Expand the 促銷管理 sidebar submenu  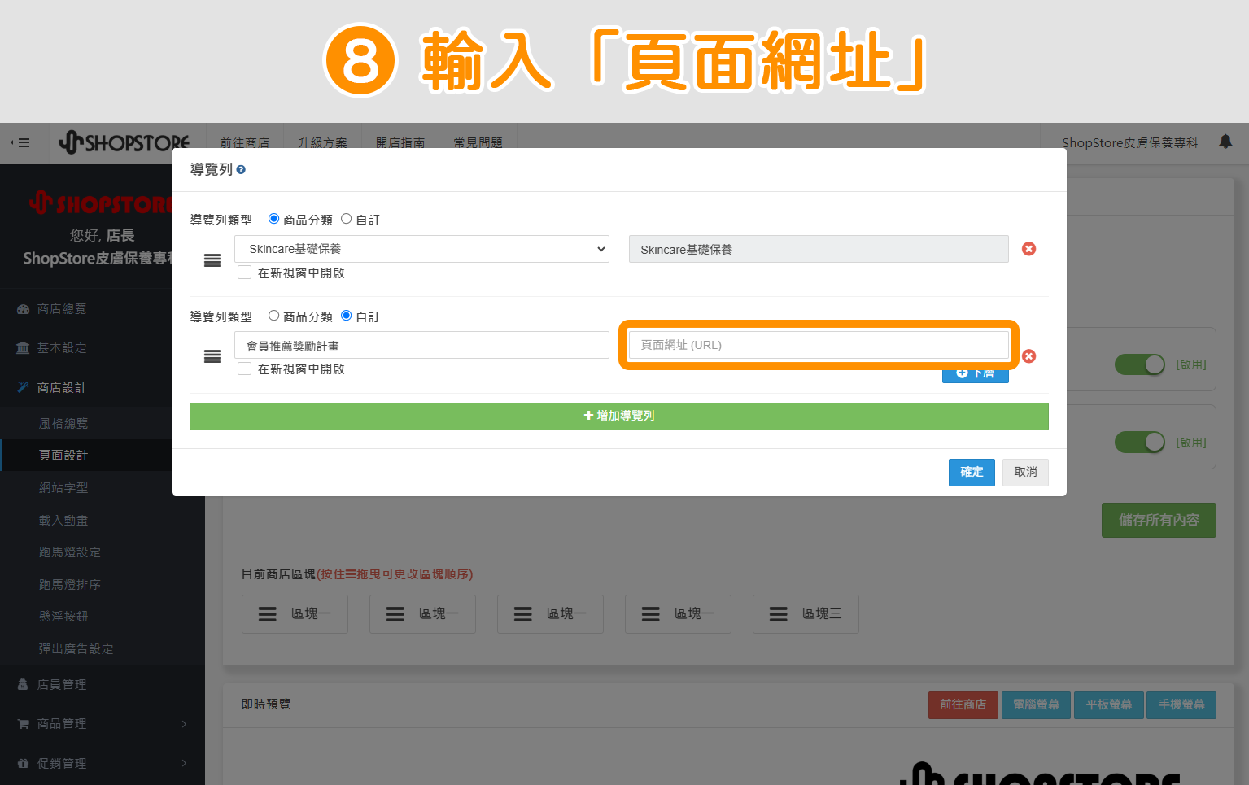pyautogui.click(x=184, y=764)
